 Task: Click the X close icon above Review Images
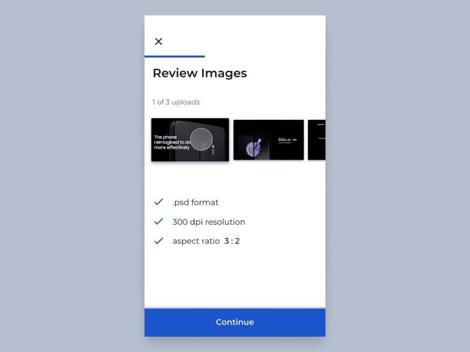click(159, 41)
